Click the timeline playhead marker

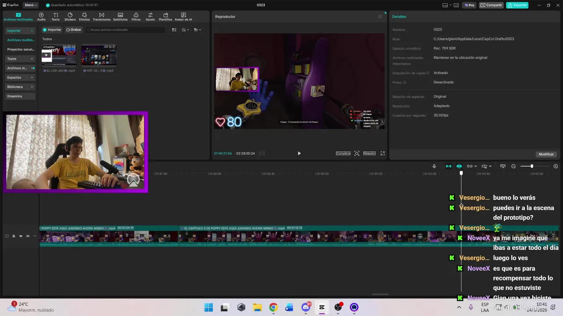point(461,173)
